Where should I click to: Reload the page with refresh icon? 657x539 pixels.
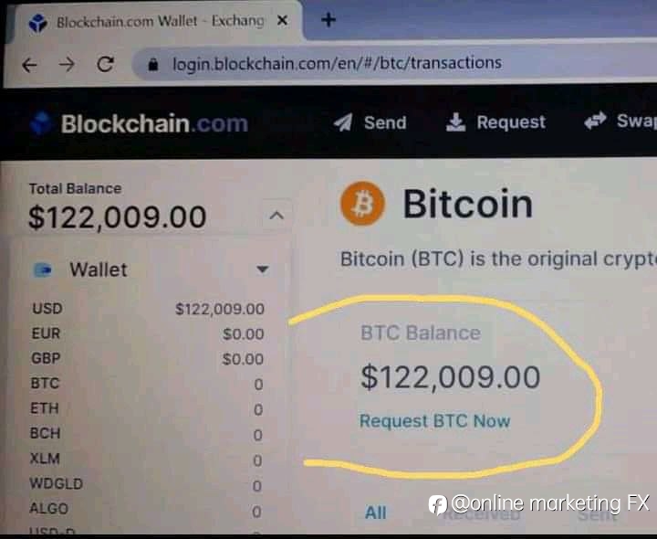click(105, 64)
